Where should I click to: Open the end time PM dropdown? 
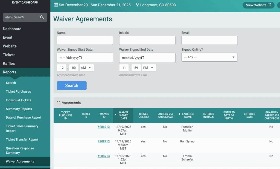coord(149,68)
